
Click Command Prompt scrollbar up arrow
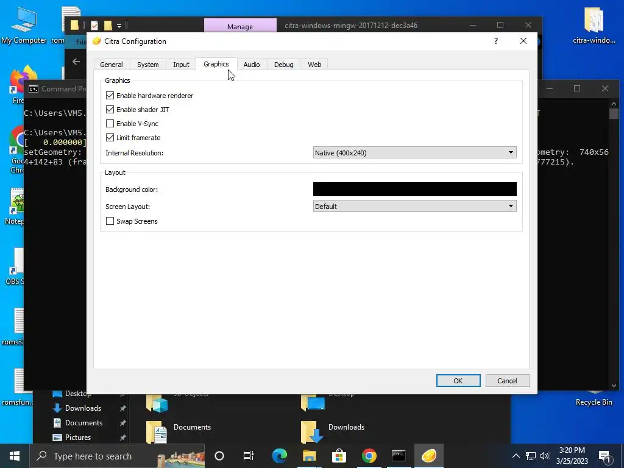pyautogui.click(x=614, y=104)
